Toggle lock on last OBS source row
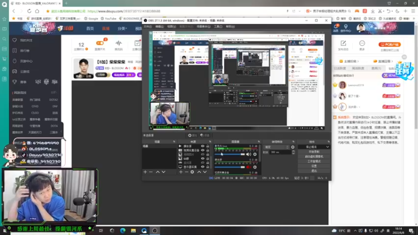Screen dimensions: 418x235 207,167
